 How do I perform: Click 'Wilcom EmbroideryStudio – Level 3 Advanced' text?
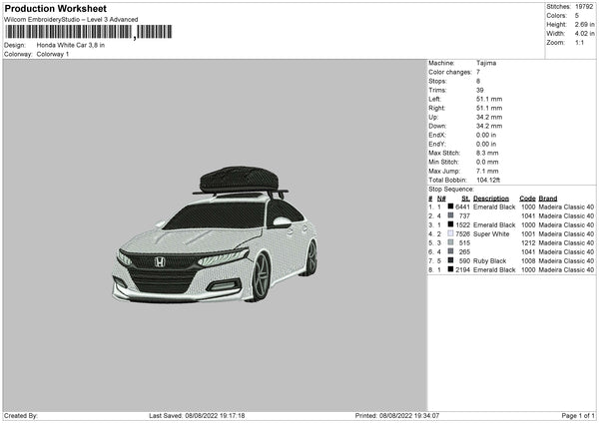click(x=71, y=20)
